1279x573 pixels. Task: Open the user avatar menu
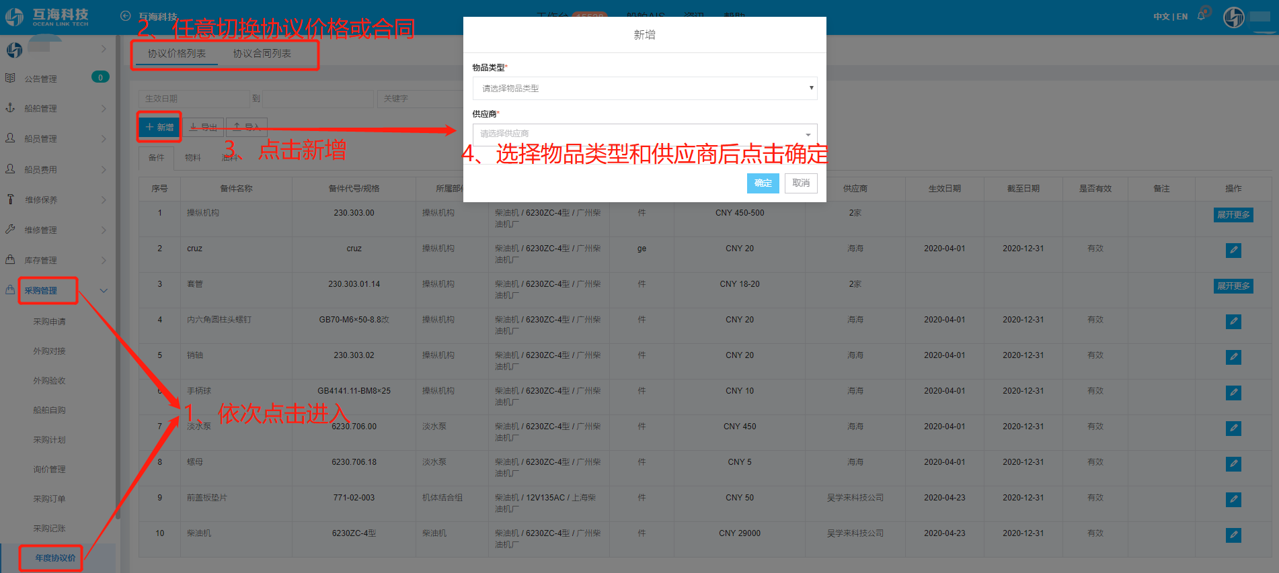click(x=1234, y=17)
